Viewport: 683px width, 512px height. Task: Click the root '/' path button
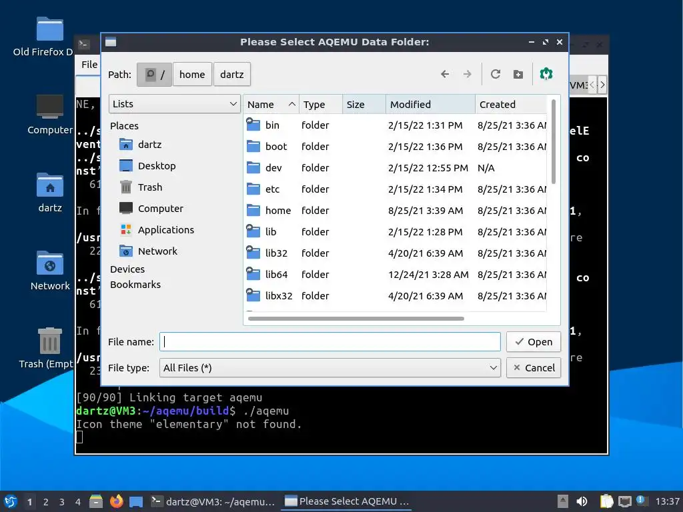coord(154,75)
